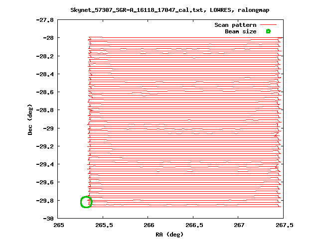Click the -27.8 Dec tick label
The height and width of the screenshot is (239, 319).
[45, 20]
